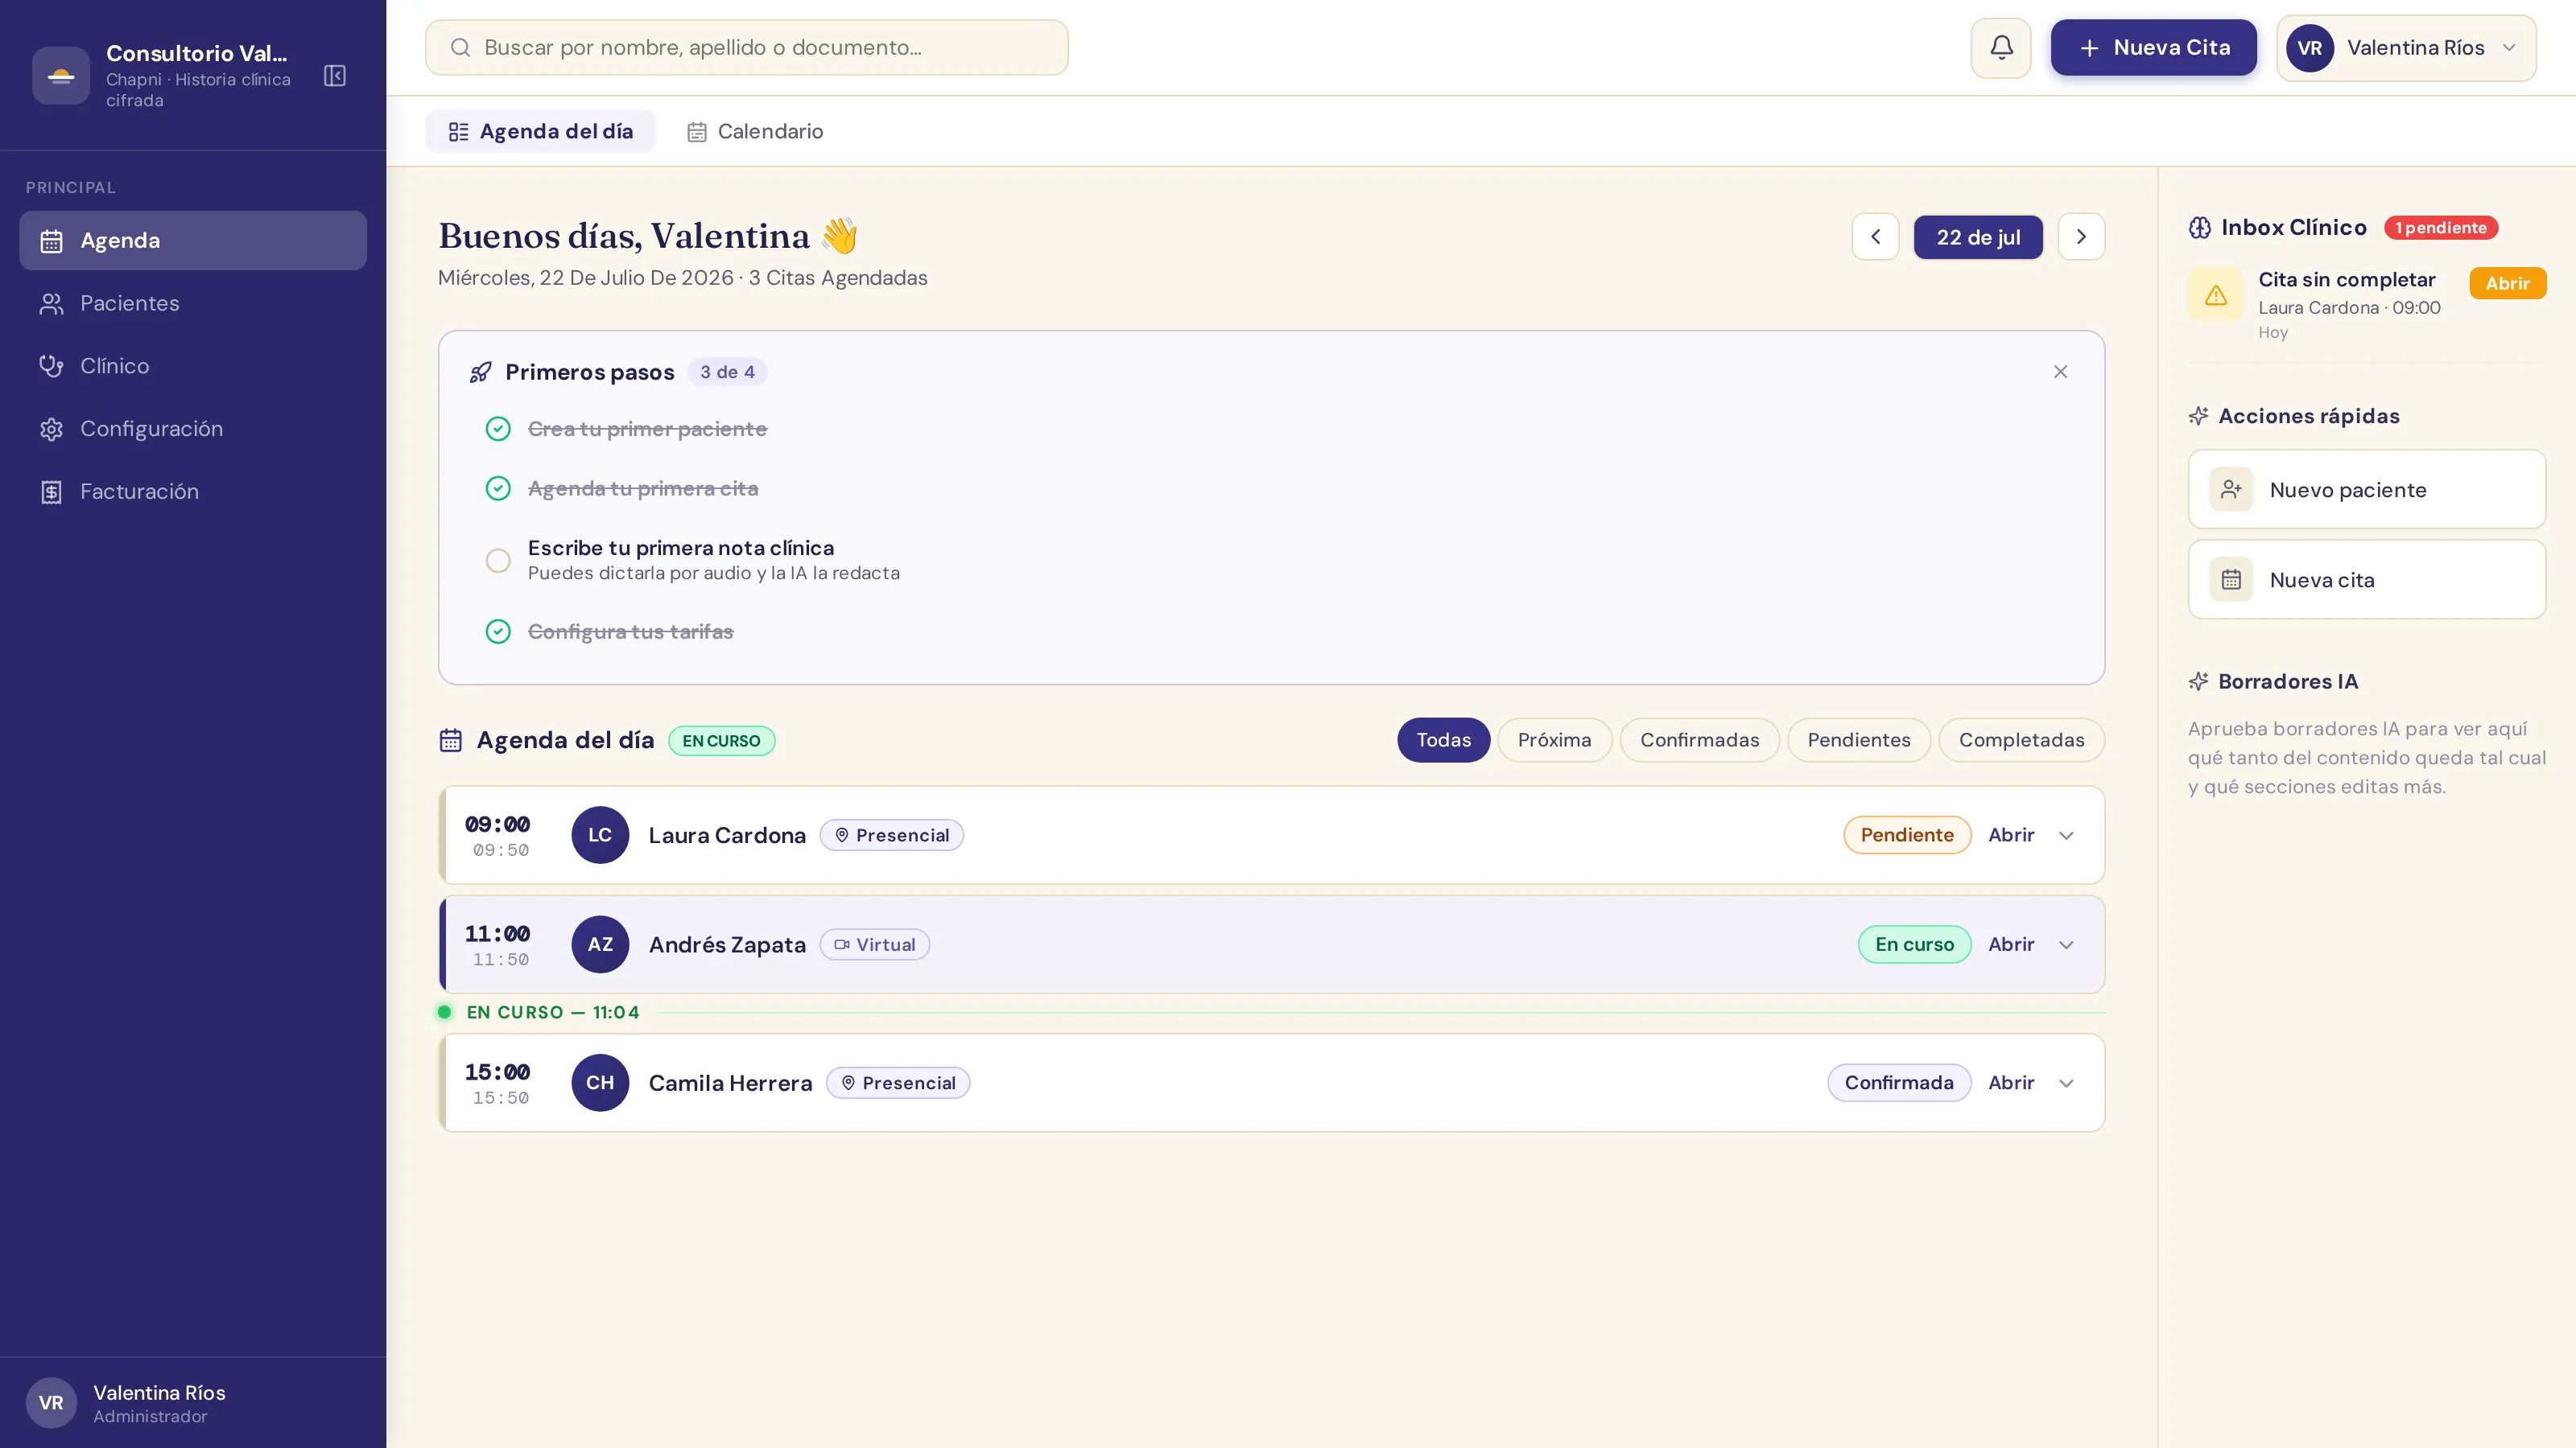The image size is (2576, 1448).
Task: Filter appointments by Confirmadas
Action: 1699,740
